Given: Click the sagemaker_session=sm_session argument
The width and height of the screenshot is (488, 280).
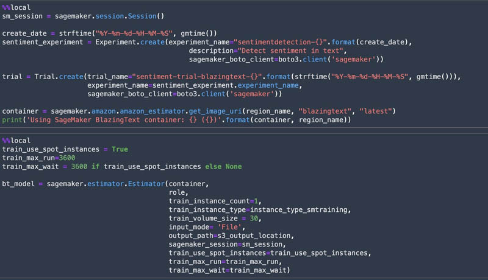Looking at the screenshot, I should click(x=227, y=245).
